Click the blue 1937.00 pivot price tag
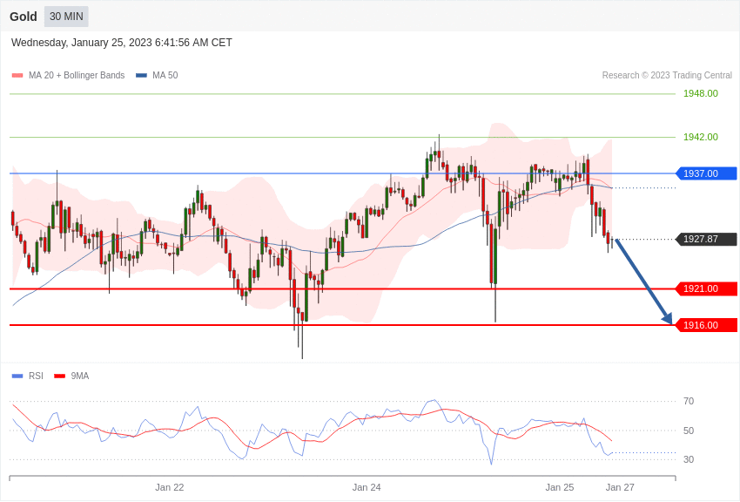 [x=707, y=173]
